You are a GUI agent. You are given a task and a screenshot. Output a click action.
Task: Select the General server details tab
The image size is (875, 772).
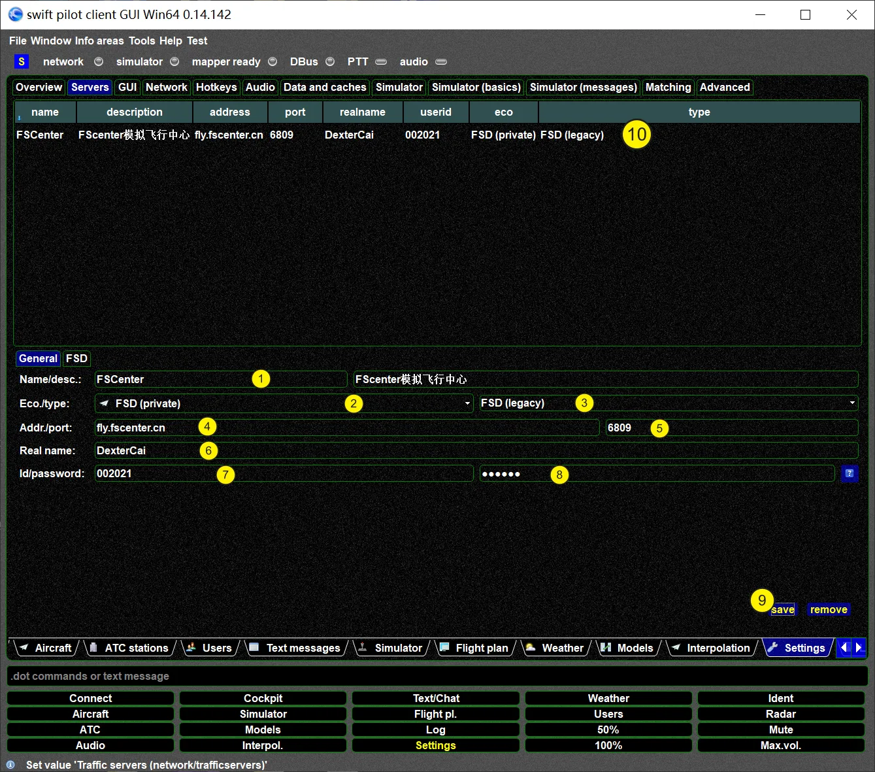[x=38, y=358]
